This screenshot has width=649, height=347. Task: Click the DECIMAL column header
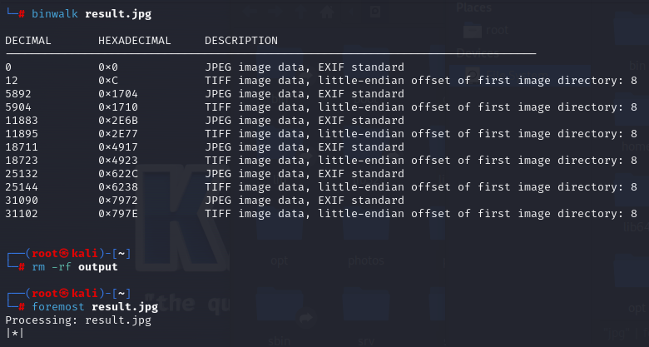[28, 41]
